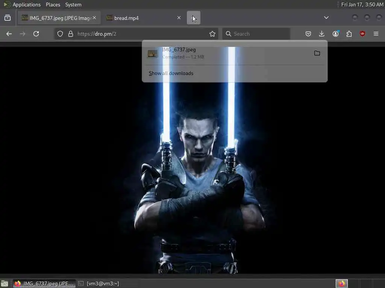Screen dimensions: 385x288
Task: Toggle the downloads toolbar icon
Action: point(322,34)
